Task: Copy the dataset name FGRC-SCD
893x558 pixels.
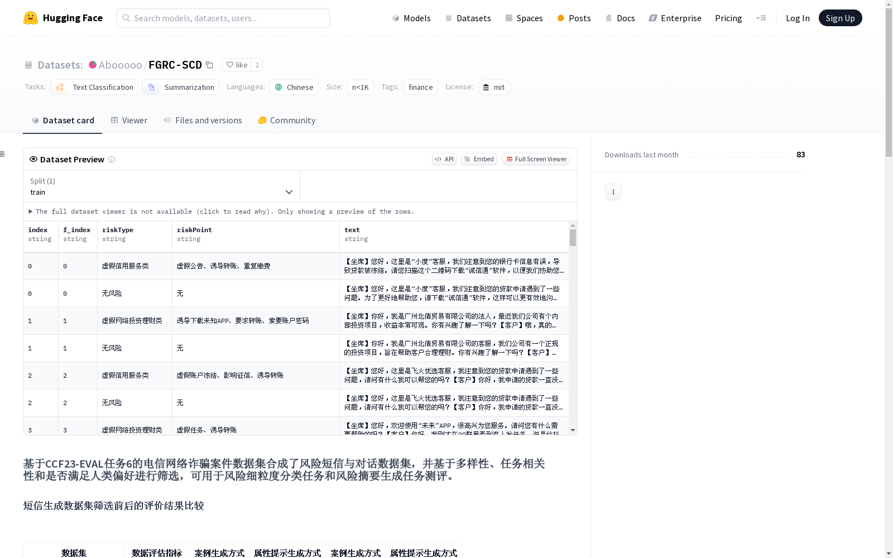Action: (x=209, y=65)
